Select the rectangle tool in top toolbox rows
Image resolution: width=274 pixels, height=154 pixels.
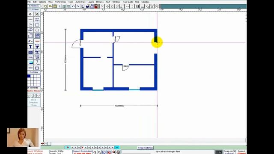click(37, 25)
